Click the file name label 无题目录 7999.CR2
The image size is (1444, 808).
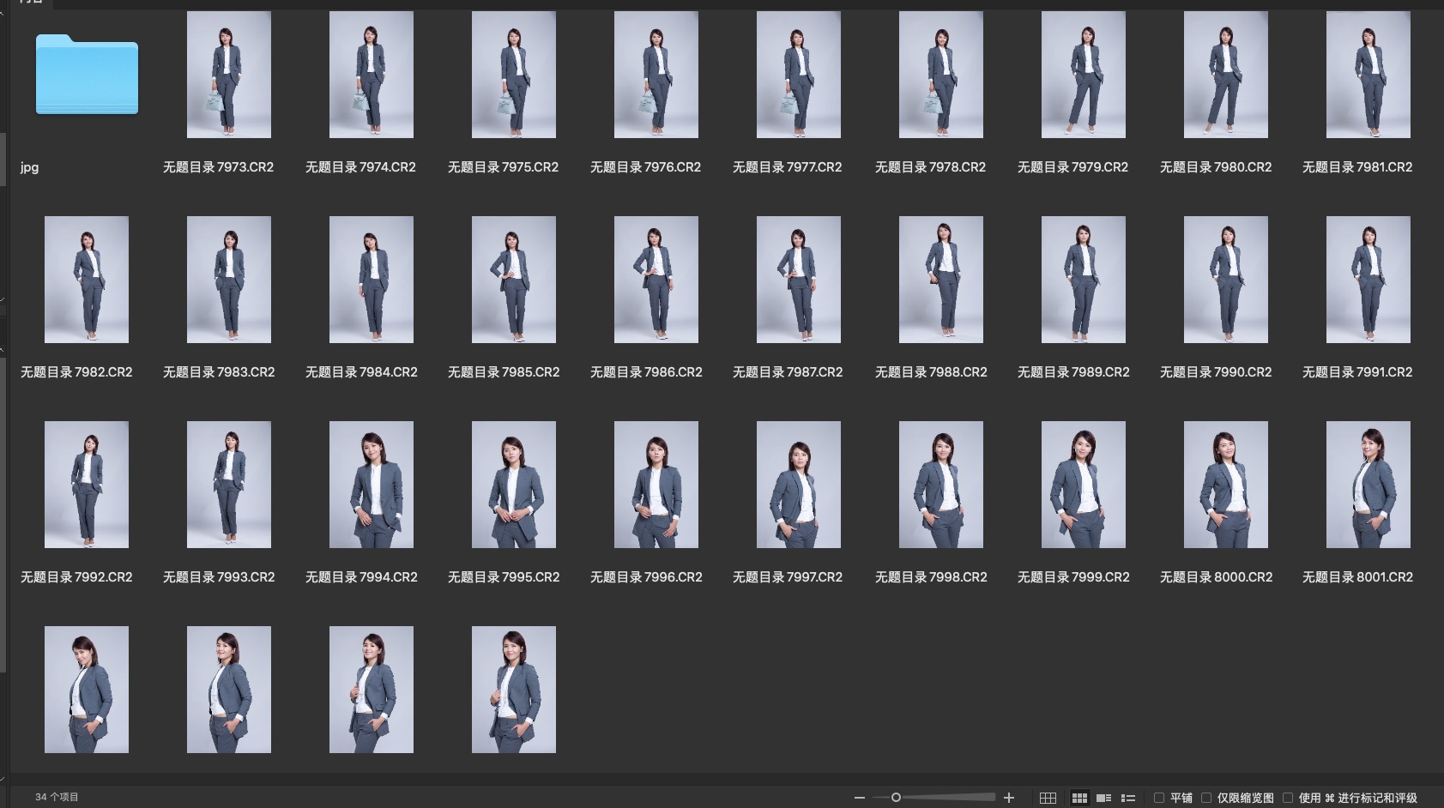pos(1072,577)
